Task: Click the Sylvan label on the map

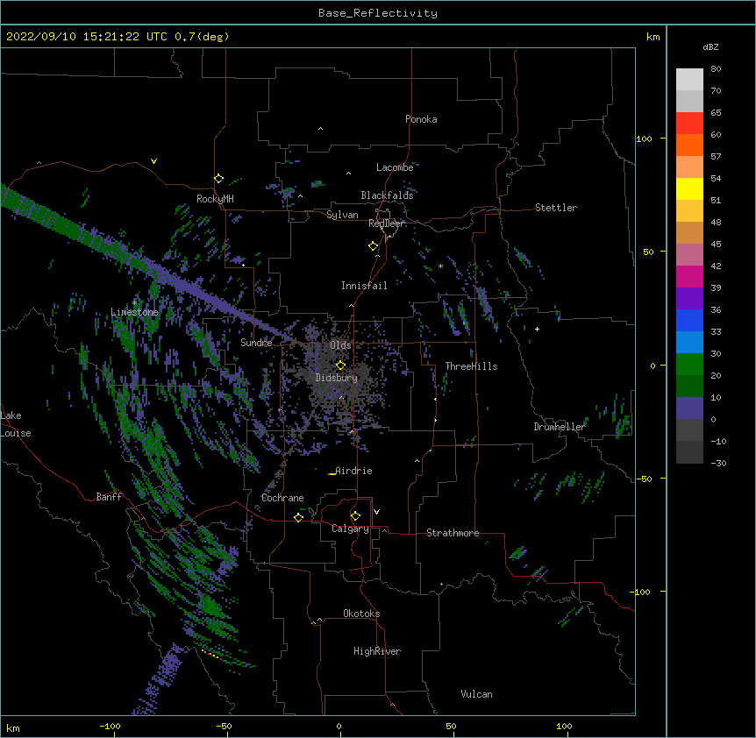Action: point(342,215)
